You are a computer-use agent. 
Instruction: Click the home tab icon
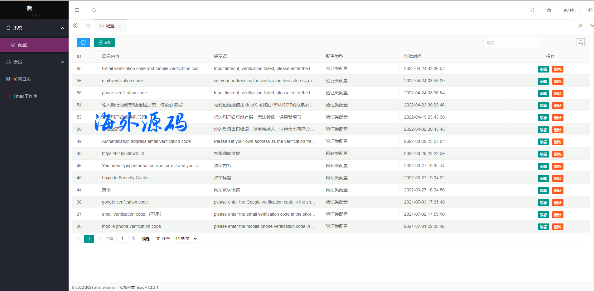pos(88,26)
